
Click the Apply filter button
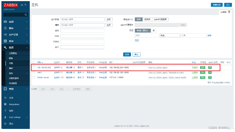(x=127, y=54)
